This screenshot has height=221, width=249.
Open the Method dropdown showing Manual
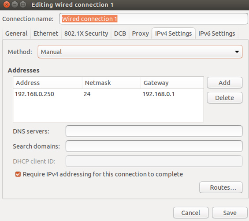tap(140, 52)
